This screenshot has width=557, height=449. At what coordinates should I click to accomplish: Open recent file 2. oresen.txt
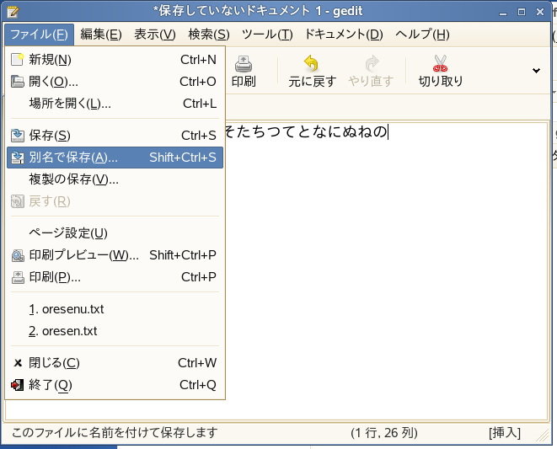tap(115, 331)
